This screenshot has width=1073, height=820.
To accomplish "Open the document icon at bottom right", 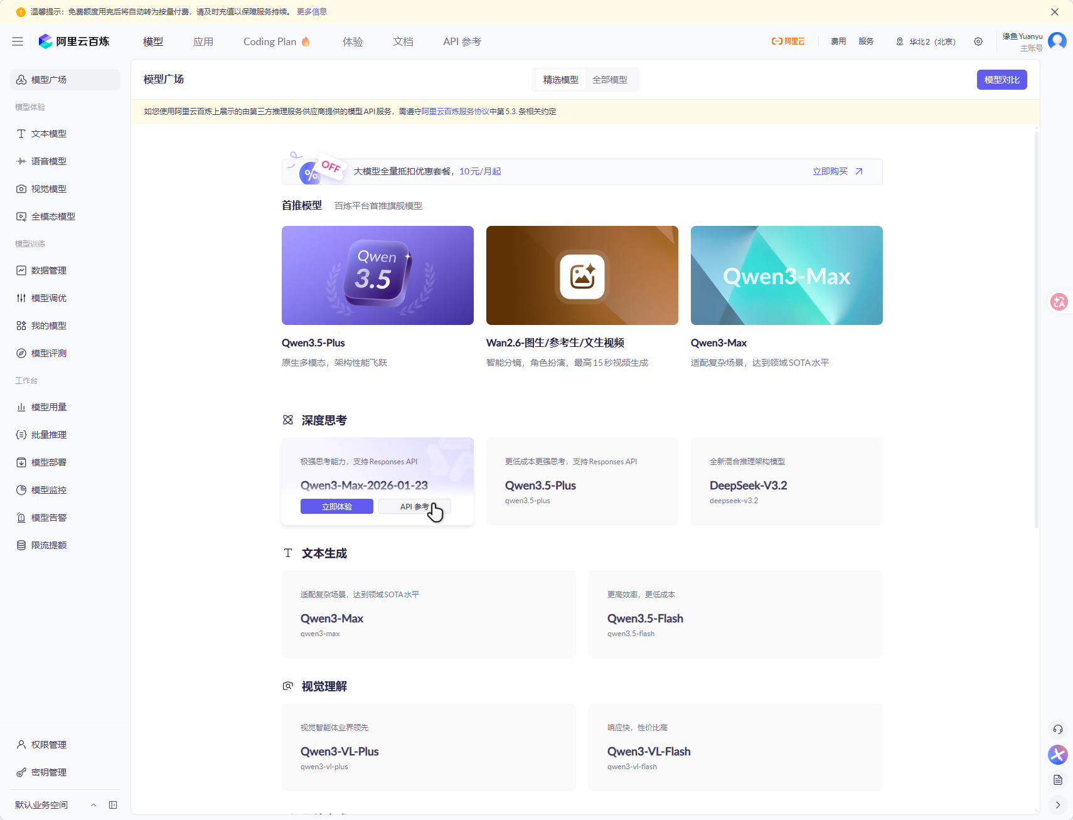I will pyautogui.click(x=1058, y=780).
